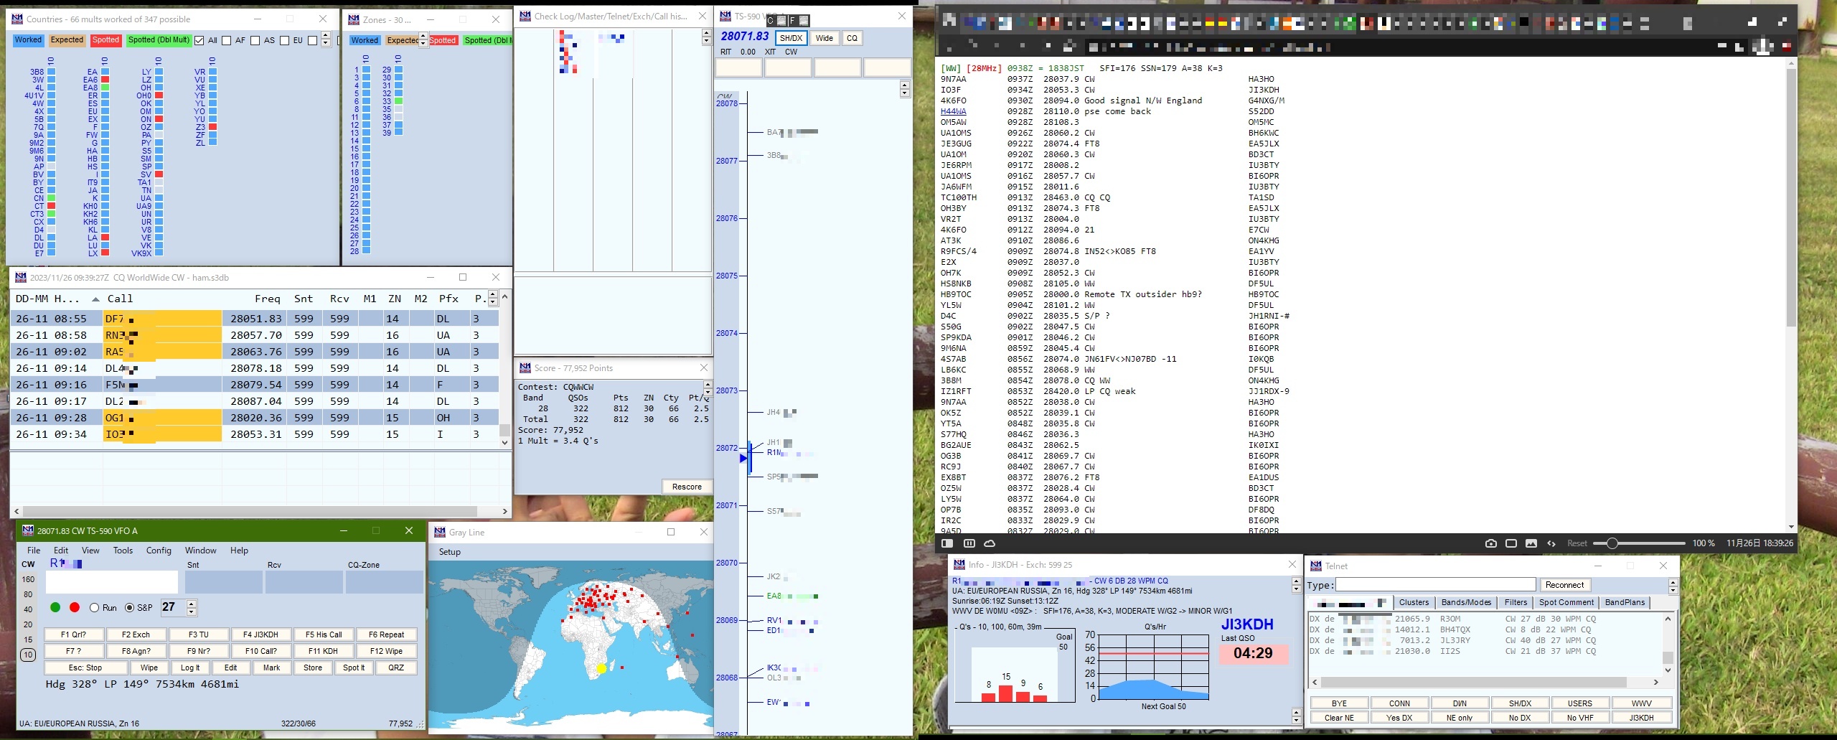Click the code brackets icon in viewer bar
The width and height of the screenshot is (1837, 740).
1551,543
